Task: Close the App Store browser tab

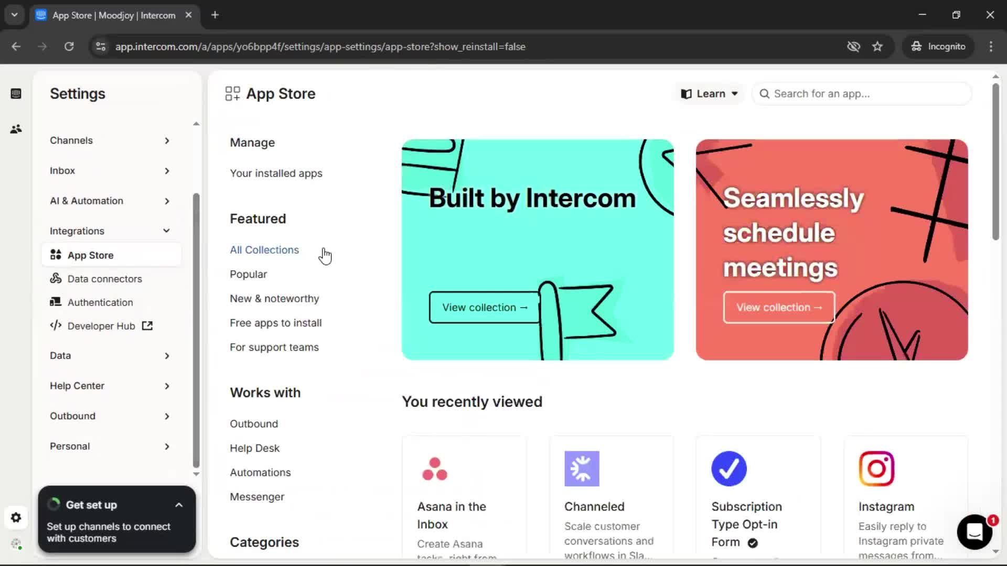Action: point(188,15)
